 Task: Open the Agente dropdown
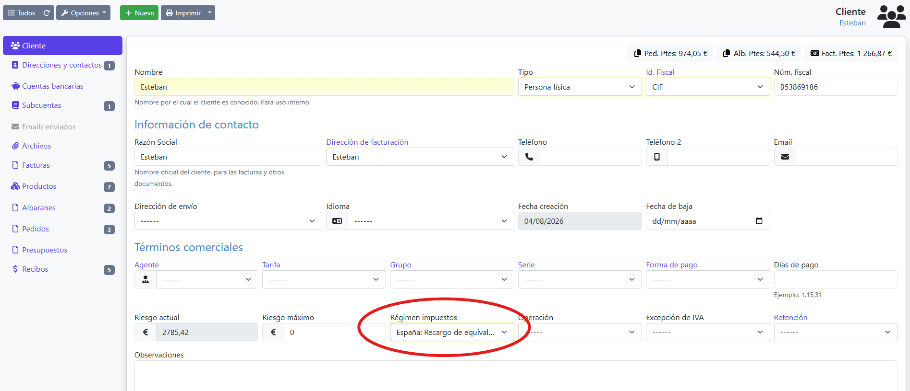pyautogui.click(x=207, y=279)
